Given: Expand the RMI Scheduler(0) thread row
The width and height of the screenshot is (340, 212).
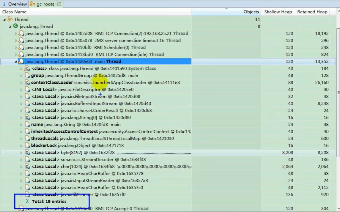Looking at the screenshot, I should pos(15,48).
